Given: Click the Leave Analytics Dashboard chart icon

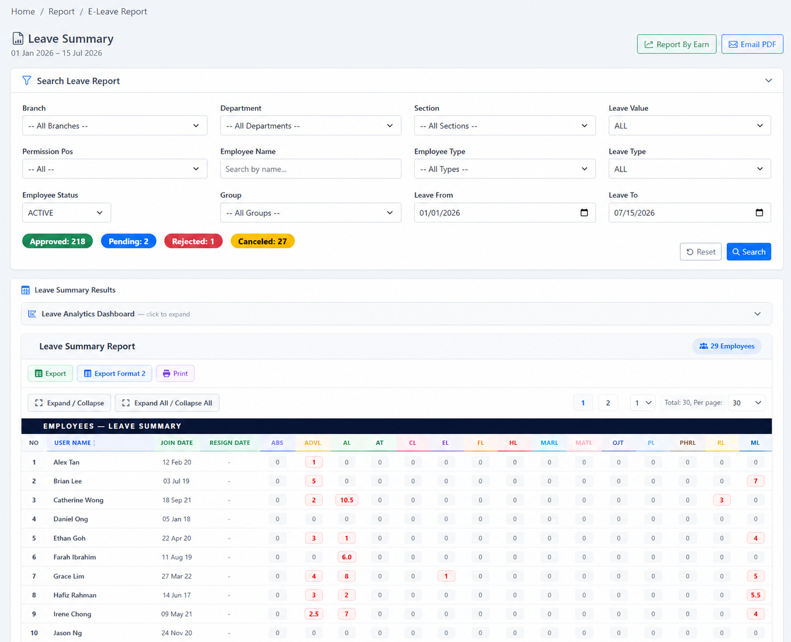Looking at the screenshot, I should pos(32,314).
